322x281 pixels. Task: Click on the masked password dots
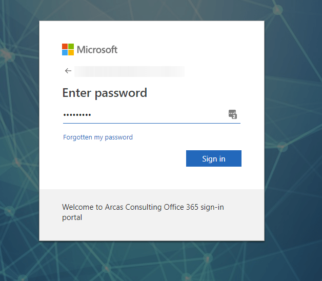[77, 114]
